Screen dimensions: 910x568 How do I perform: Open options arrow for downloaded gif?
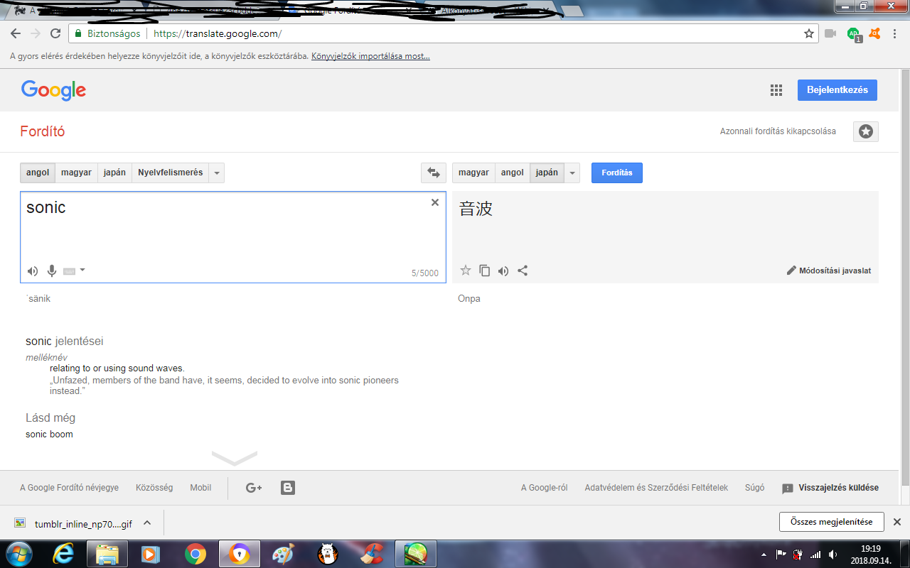click(147, 523)
